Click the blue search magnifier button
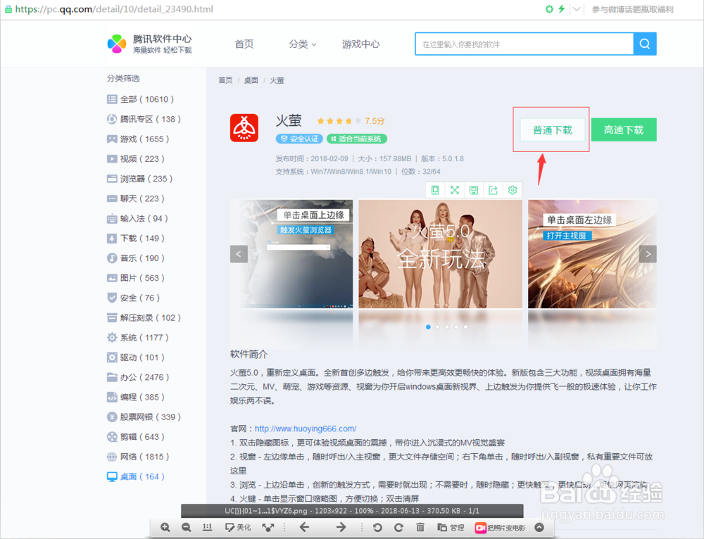The height and width of the screenshot is (539, 704). (645, 44)
